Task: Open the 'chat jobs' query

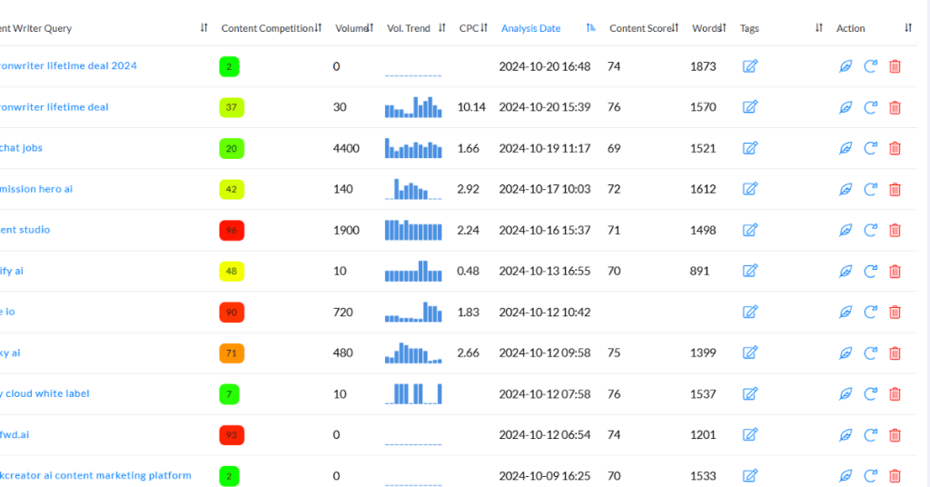Action: tap(22, 148)
